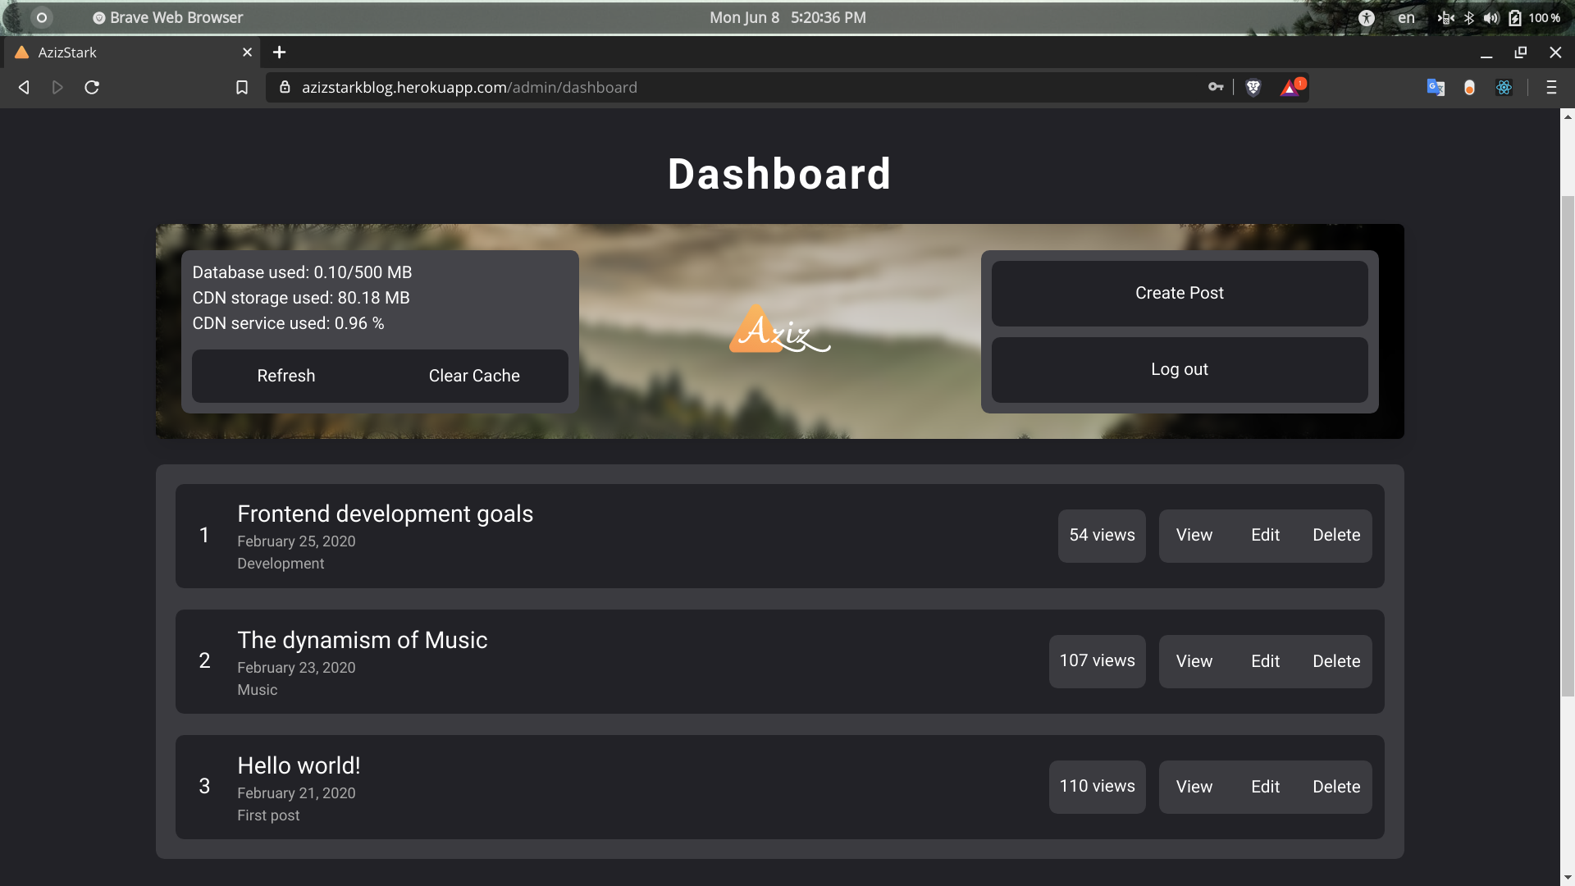Click the 110 views badge
Viewport: 1575px width, 886px height.
(1097, 787)
